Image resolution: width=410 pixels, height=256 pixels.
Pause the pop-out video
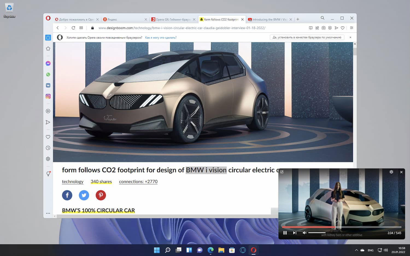285,233
